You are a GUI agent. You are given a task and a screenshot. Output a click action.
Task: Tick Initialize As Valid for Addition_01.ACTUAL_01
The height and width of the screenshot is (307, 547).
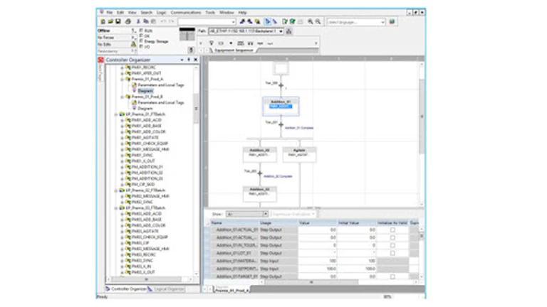[x=392, y=230]
